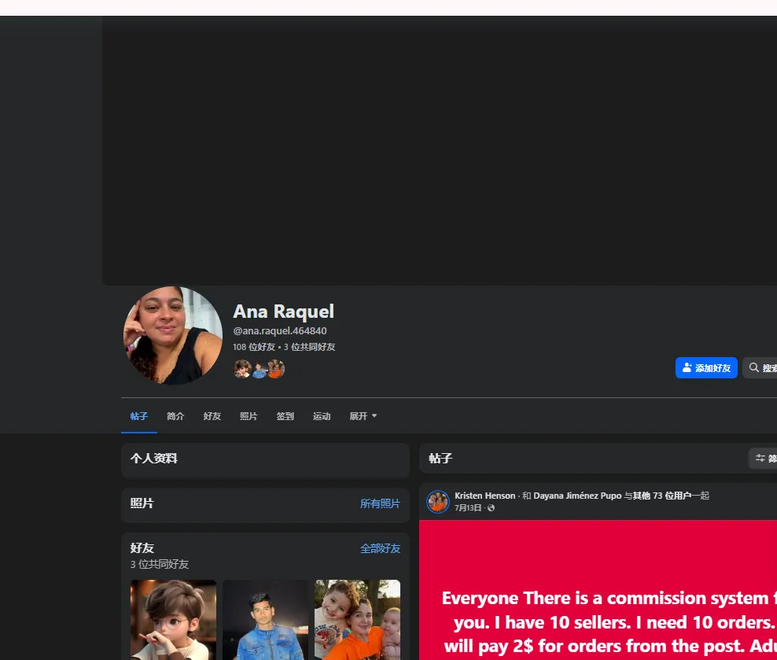Open the post date 7月13日
The image size is (777, 660).
[468, 508]
